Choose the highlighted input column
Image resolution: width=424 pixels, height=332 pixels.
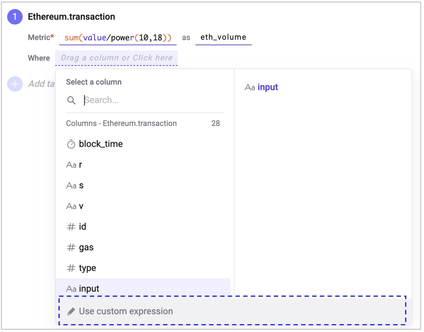click(x=89, y=289)
